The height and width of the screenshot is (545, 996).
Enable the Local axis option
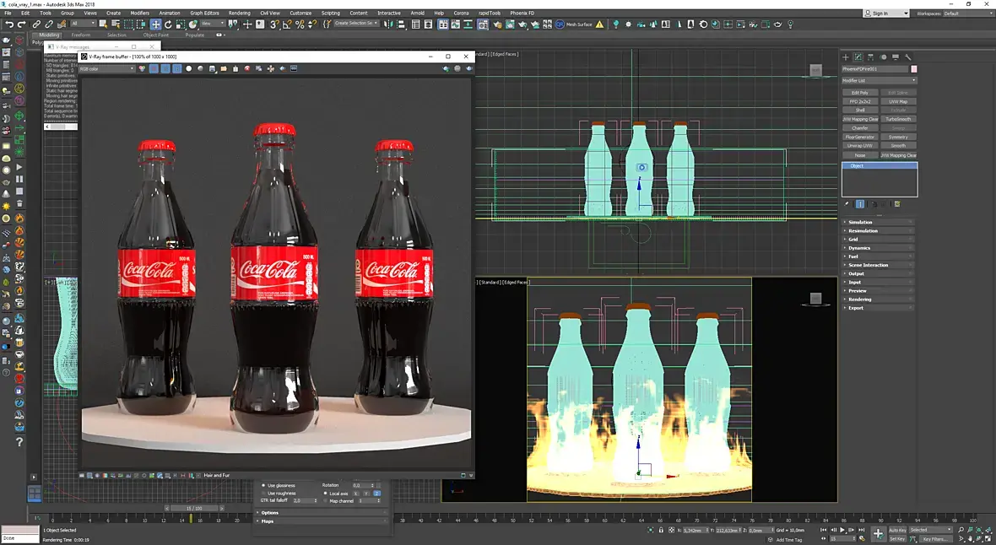click(x=326, y=493)
